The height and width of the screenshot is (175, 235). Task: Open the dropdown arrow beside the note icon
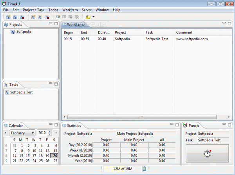(x=93, y=17)
